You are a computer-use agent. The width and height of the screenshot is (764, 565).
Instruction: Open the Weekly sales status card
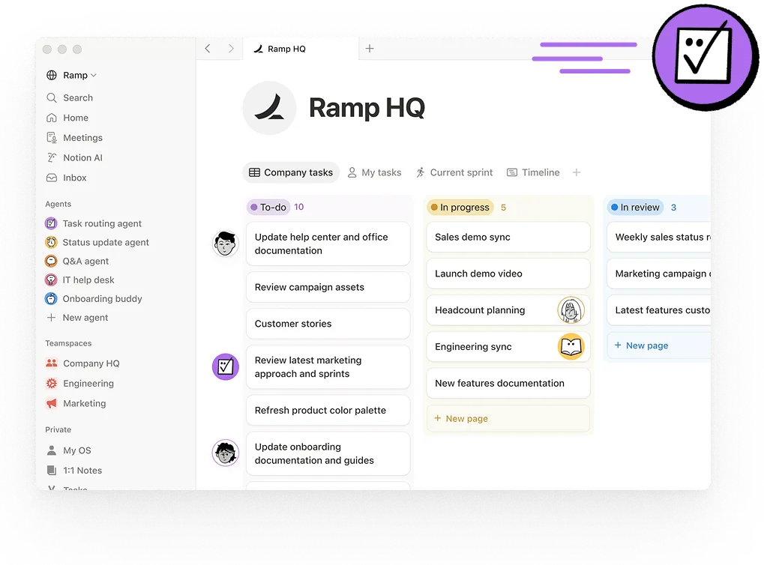point(658,237)
